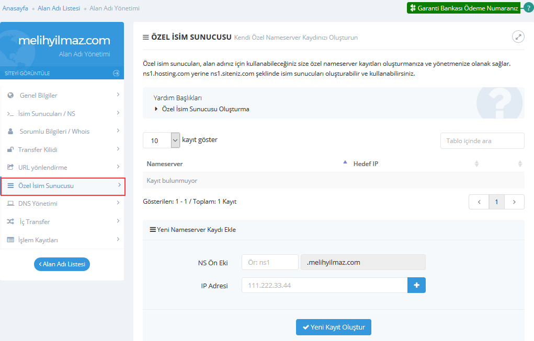The width and height of the screenshot is (534, 341).
Task: Click the fullscreen expand icon in panel header
Action: tap(518, 37)
